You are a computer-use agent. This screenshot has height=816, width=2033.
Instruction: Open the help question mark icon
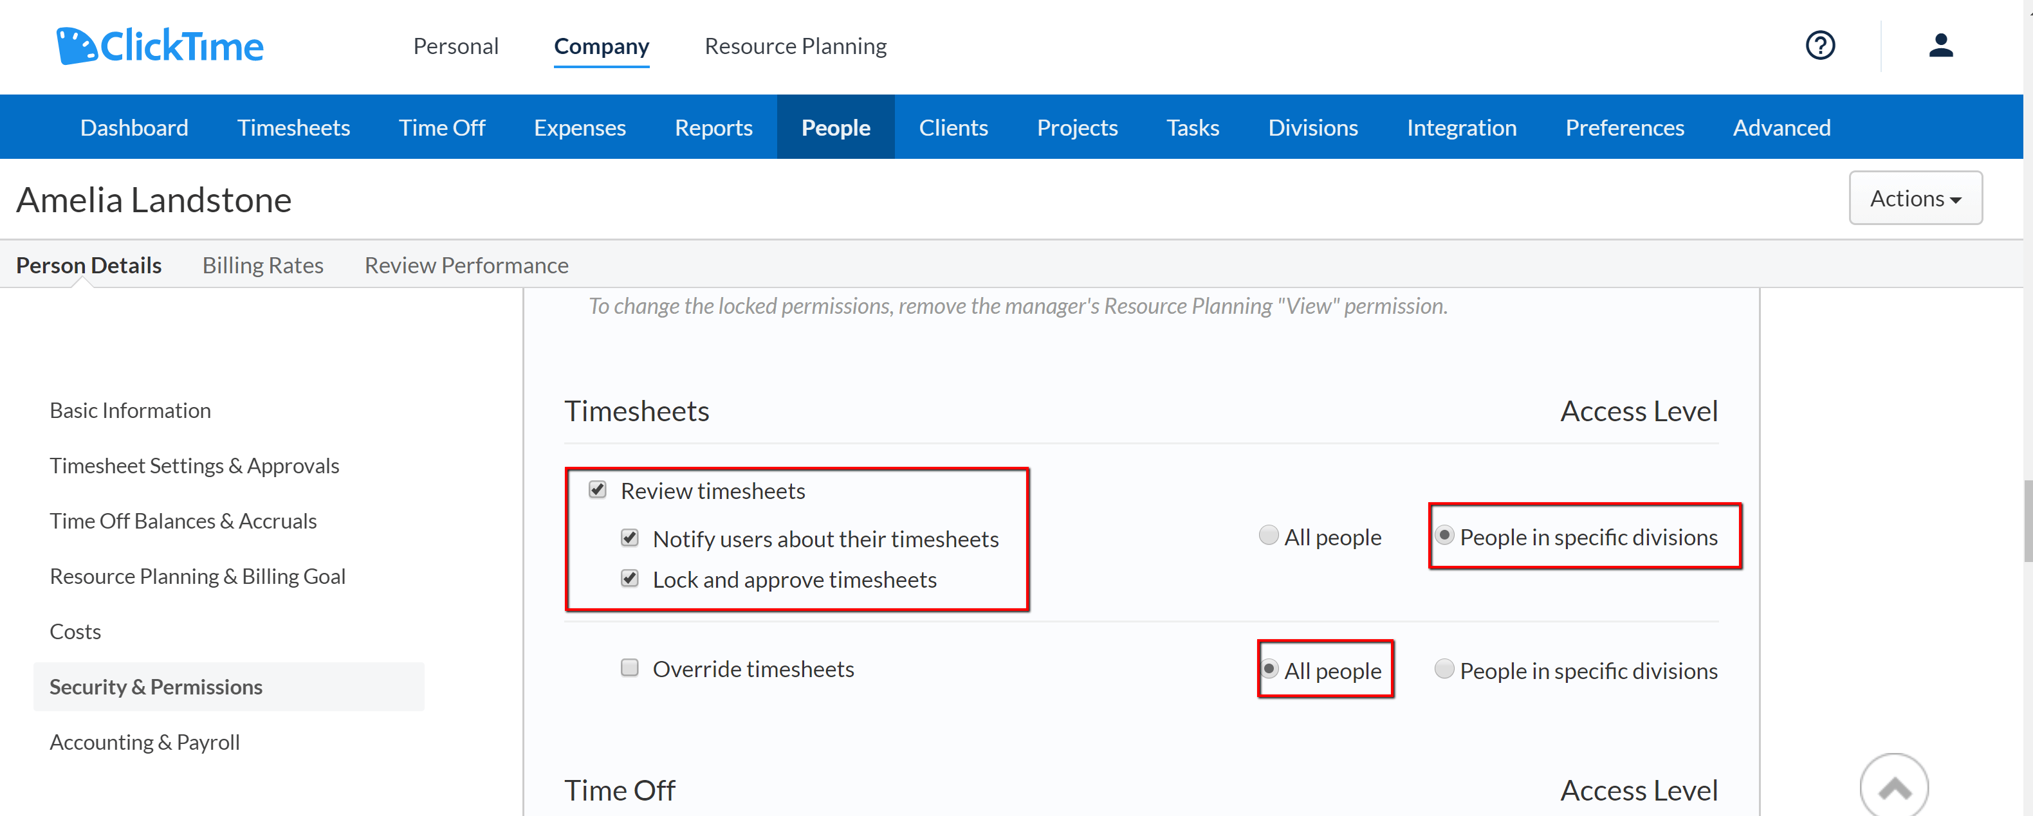(1820, 46)
